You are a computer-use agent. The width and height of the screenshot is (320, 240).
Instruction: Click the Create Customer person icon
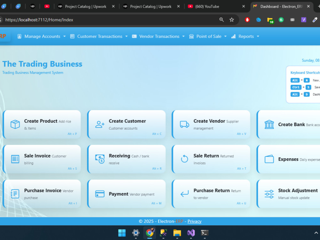click(100, 124)
